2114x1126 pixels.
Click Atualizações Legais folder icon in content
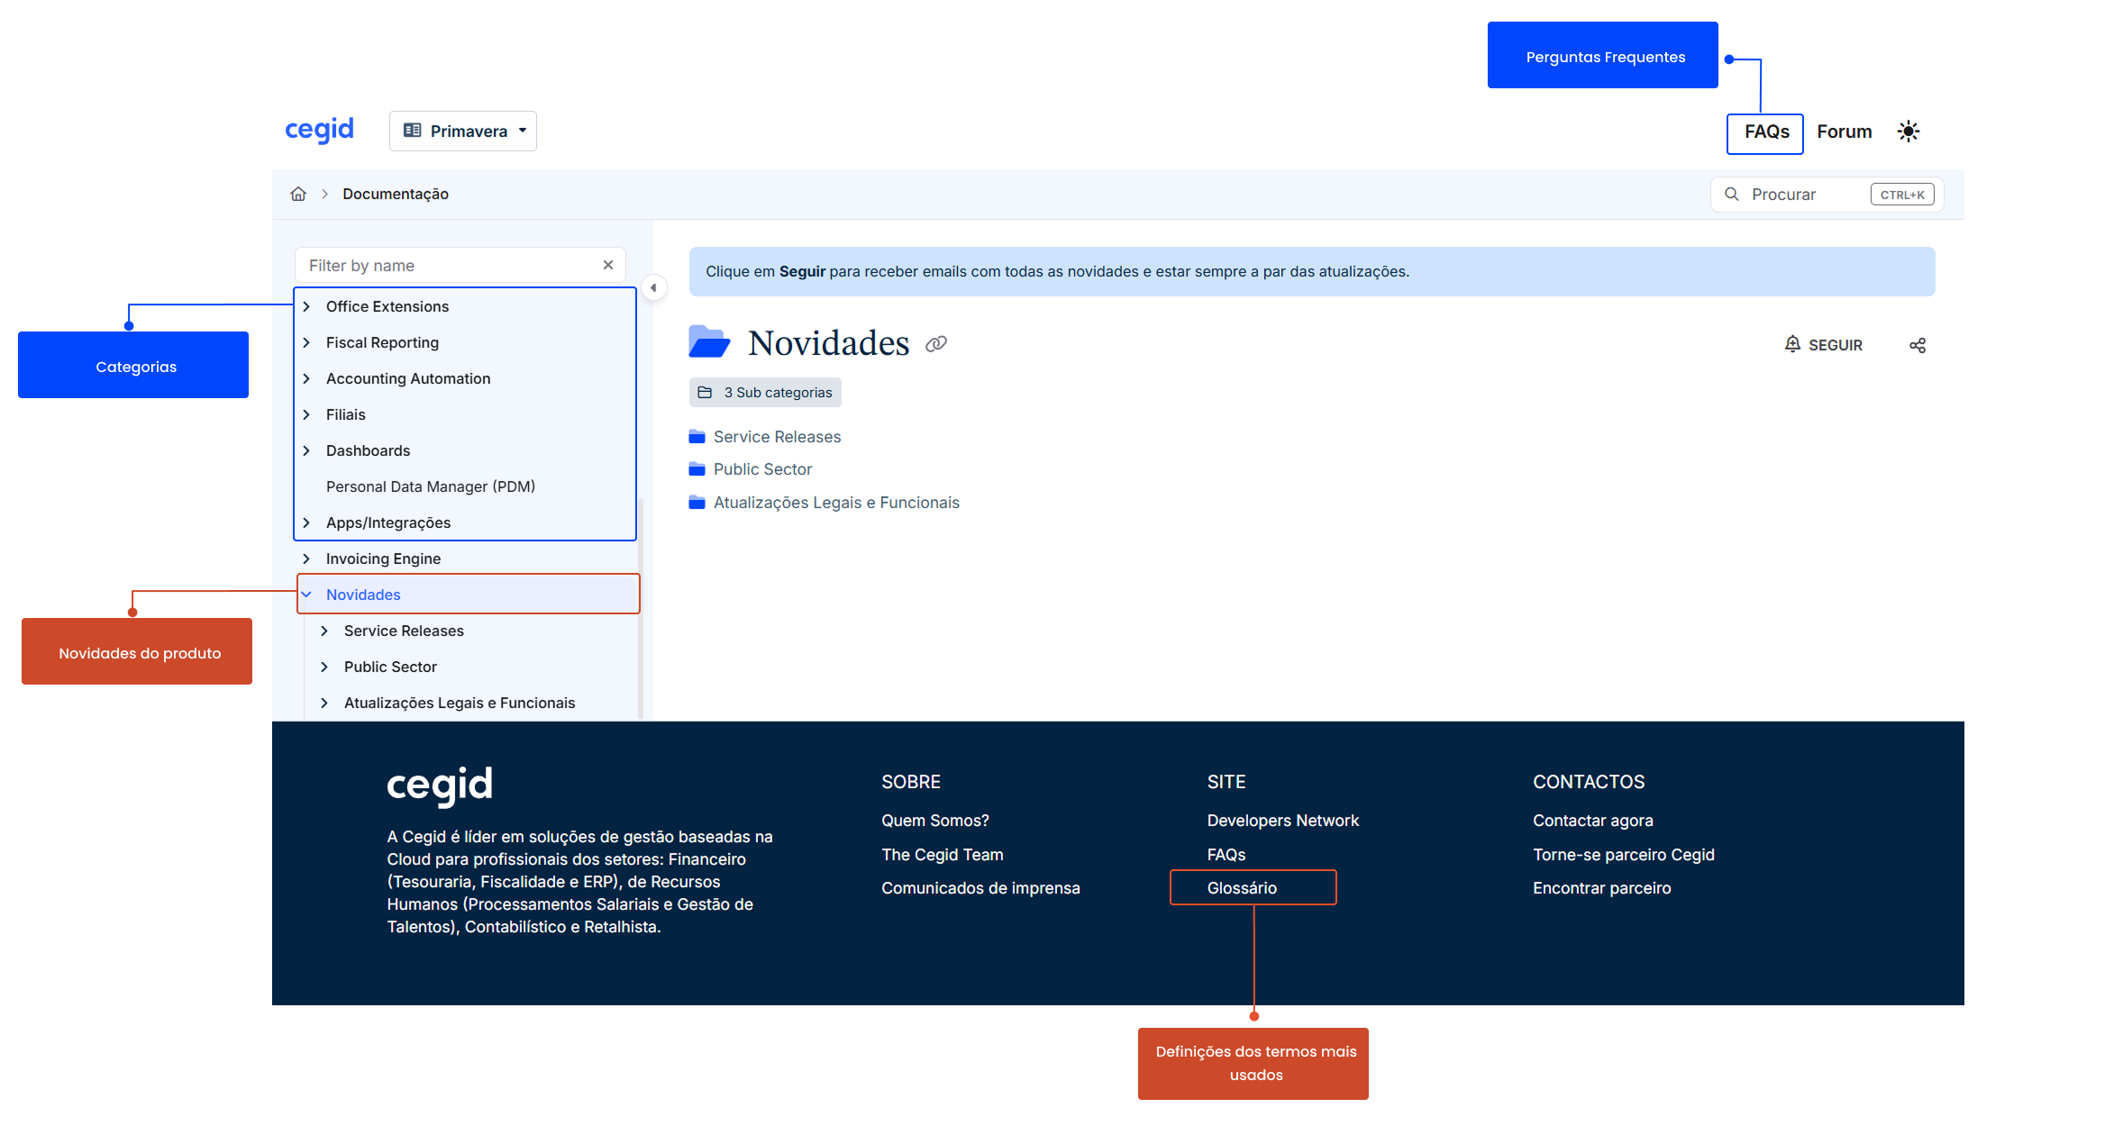click(x=697, y=503)
